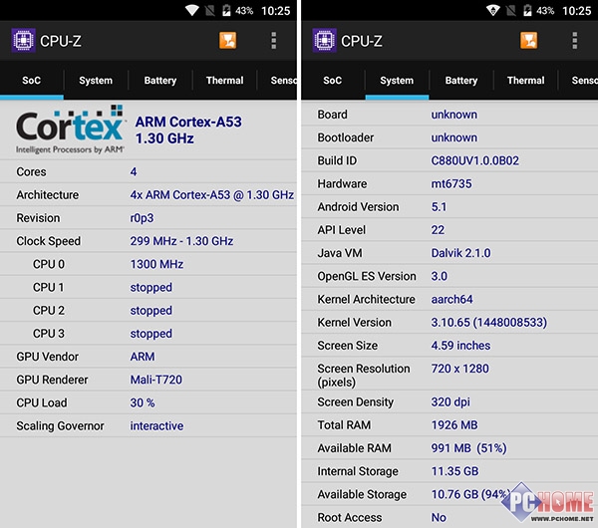This screenshot has width=598, height=528.
Task: Tap Wi-Fi status icon in left status bar
Action: click(191, 10)
